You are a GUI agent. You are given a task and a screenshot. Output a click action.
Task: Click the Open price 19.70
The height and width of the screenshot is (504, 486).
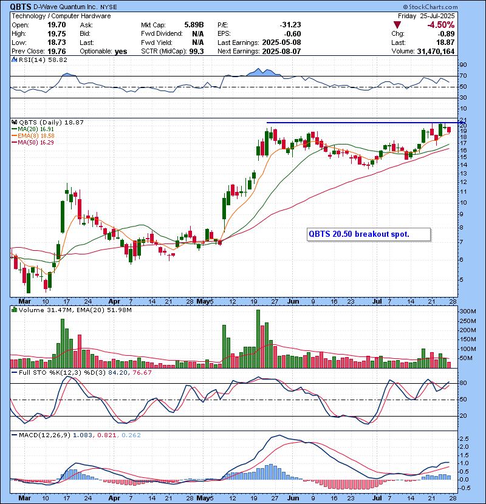point(56,25)
